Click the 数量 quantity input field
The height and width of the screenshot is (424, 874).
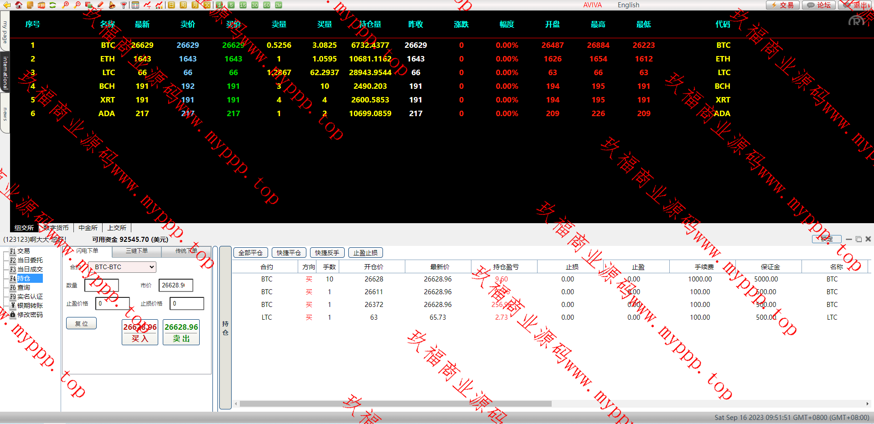[102, 286]
